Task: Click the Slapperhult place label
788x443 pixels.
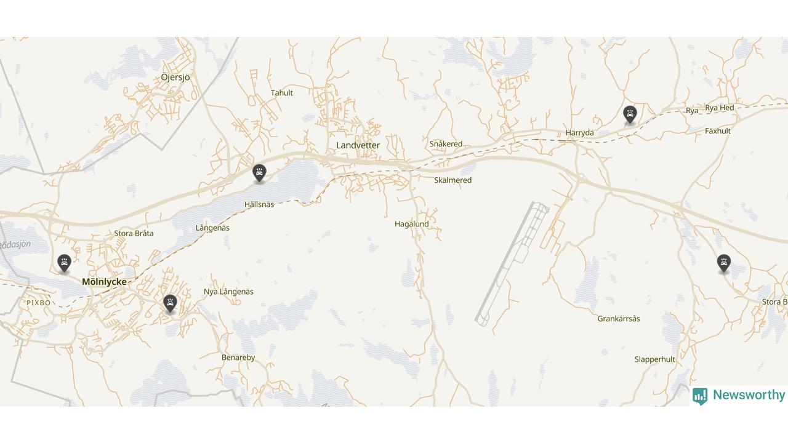Action: point(655,359)
